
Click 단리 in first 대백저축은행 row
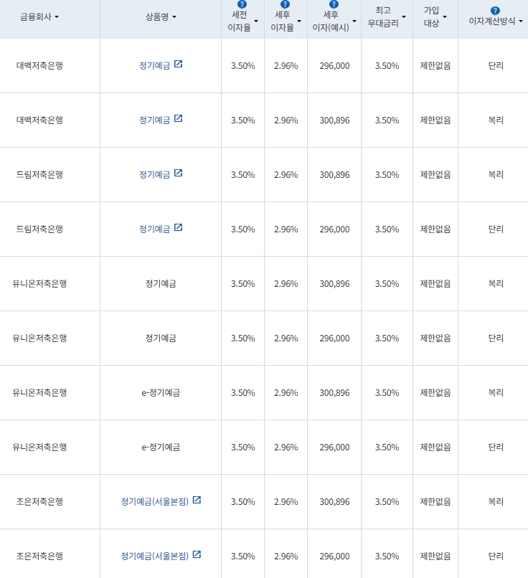click(496, 65)
